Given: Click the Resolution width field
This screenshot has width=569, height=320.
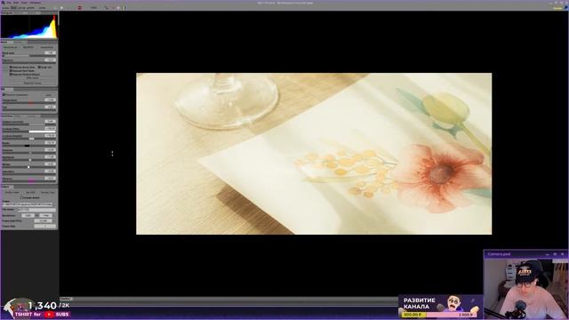Looking at the screenshot, I should coord(28,215).
